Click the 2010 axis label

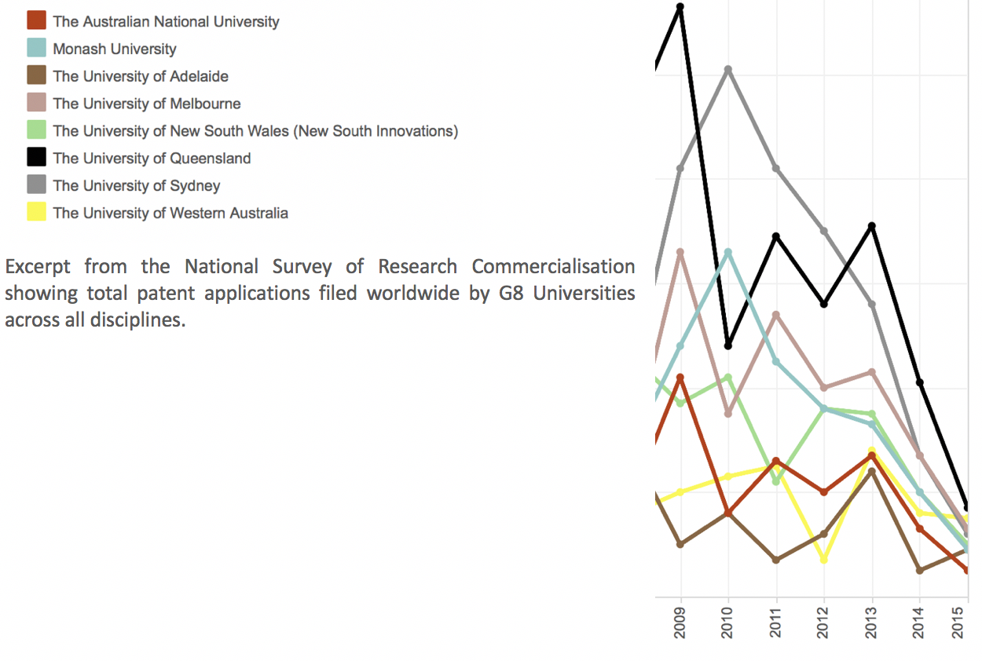728,623
